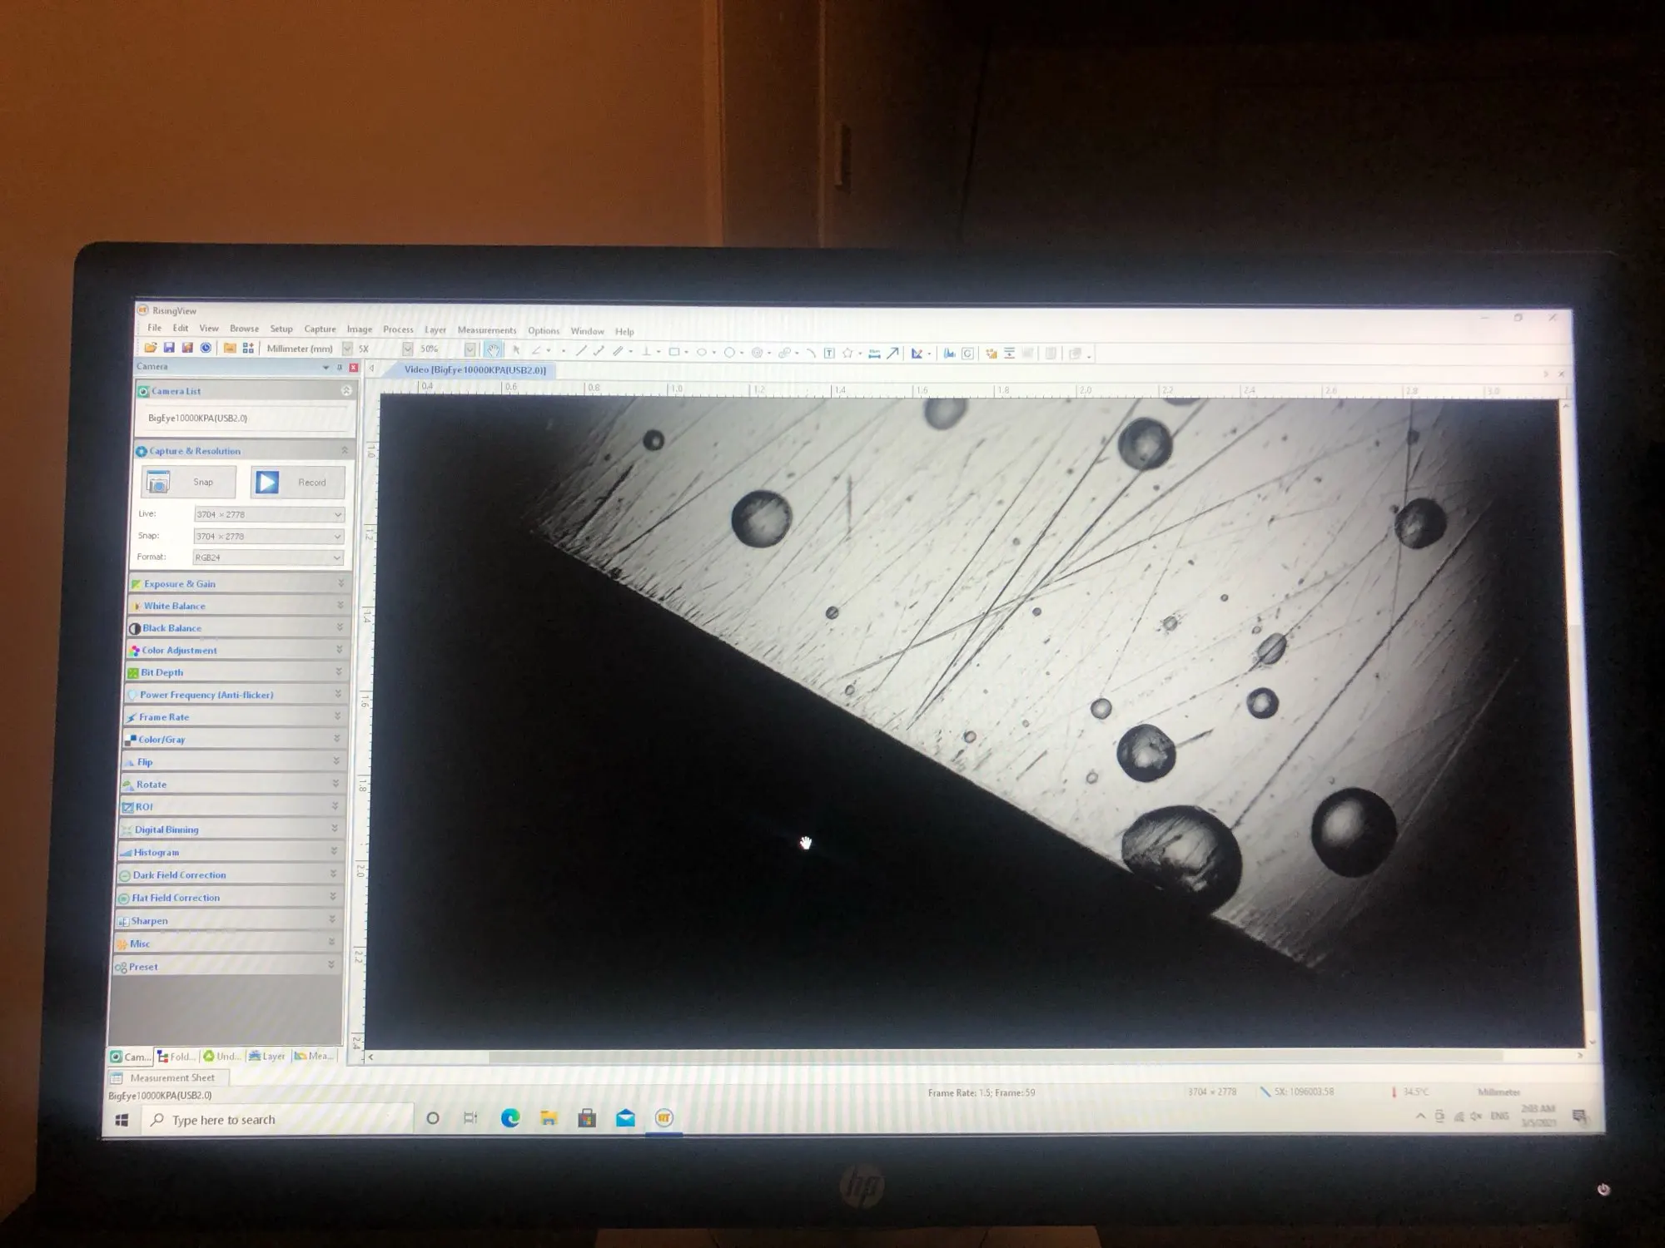The width and height of the screenshot is (1665, 1248).
Task: Click the Save disk icon in toolbar
Action: [x=169, y=348]
